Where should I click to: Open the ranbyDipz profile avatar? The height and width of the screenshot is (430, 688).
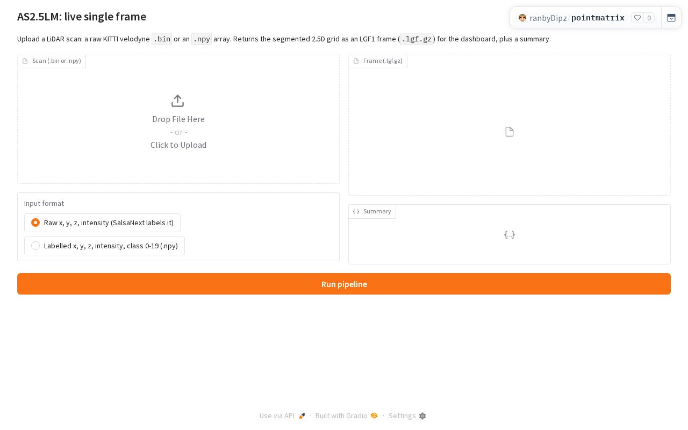pyautogui.click(x=522, y=18)
